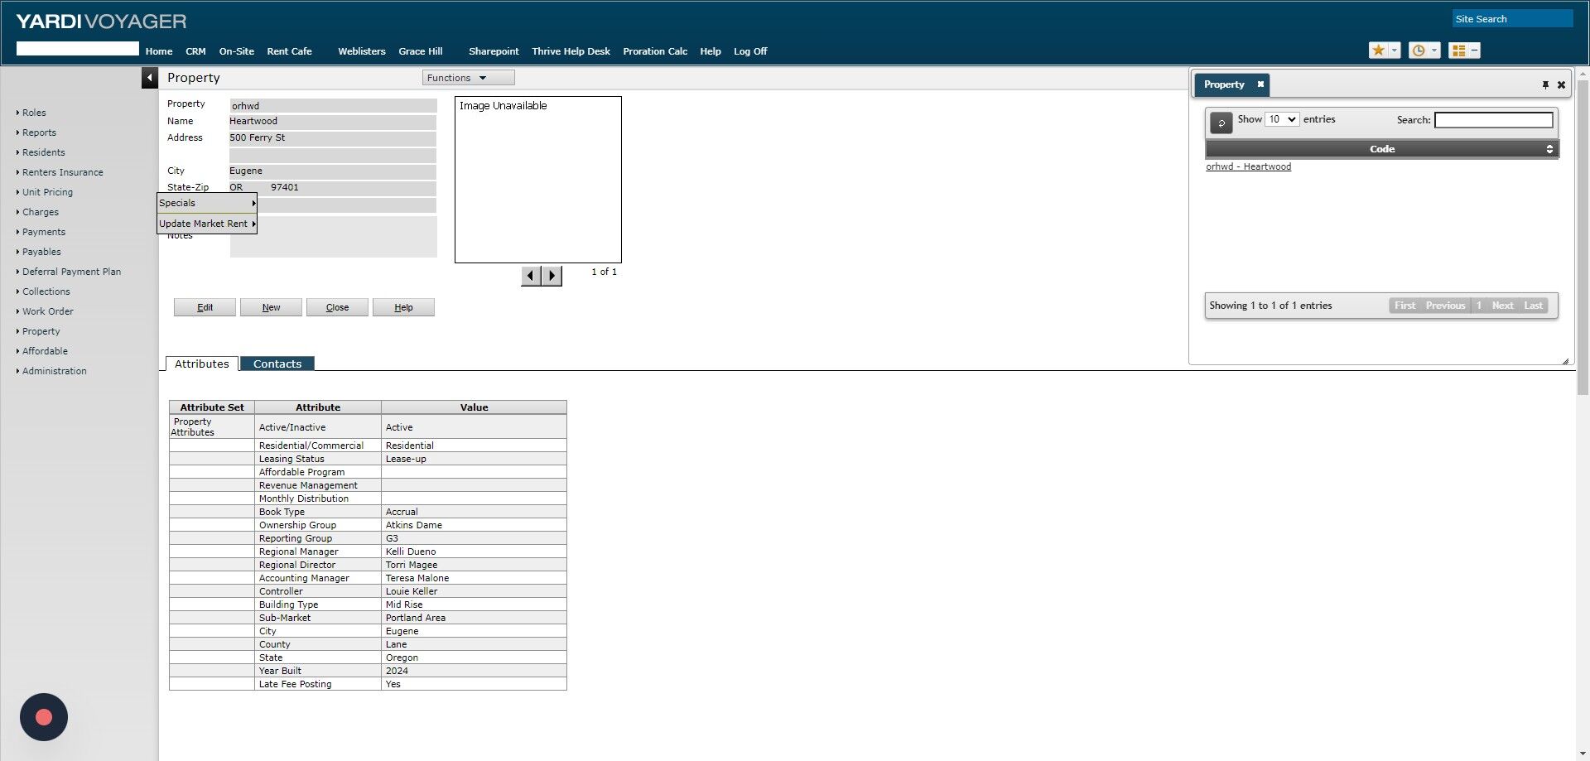The width and height of the screenshot is (1590, 761).
Task: Click Next in the pagination controls
Action: [x=1501, y=306]
